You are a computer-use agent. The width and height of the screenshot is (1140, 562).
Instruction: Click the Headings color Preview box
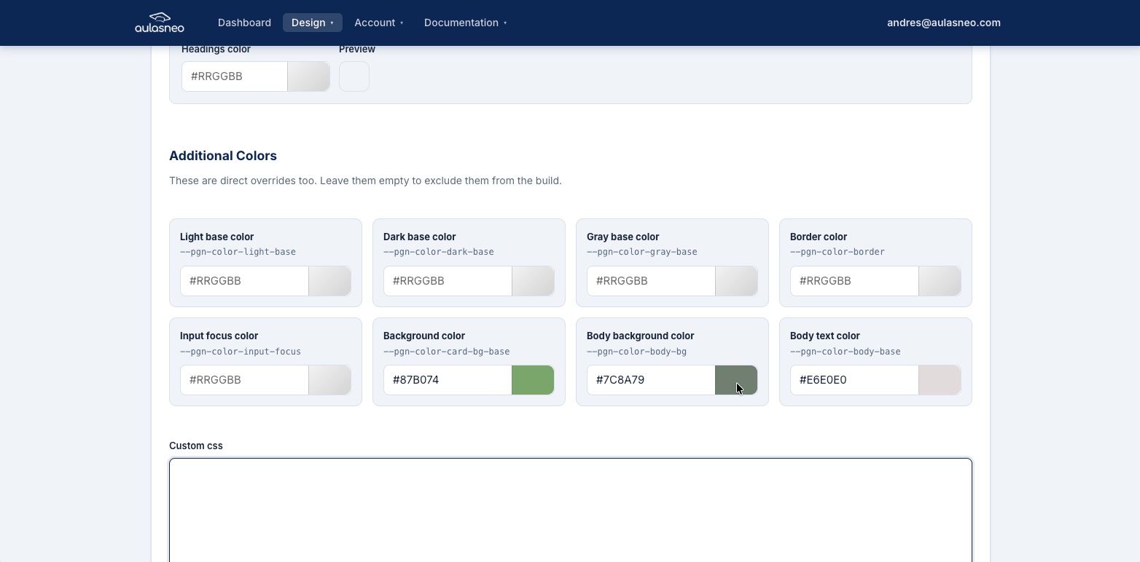pos(354,76)
